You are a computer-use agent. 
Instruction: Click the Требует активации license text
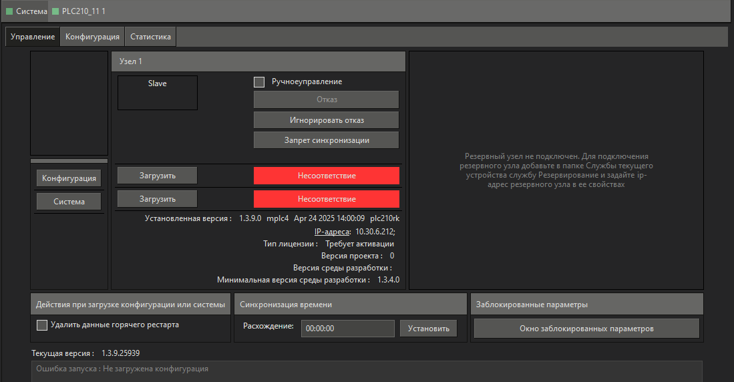click(359, 244)
